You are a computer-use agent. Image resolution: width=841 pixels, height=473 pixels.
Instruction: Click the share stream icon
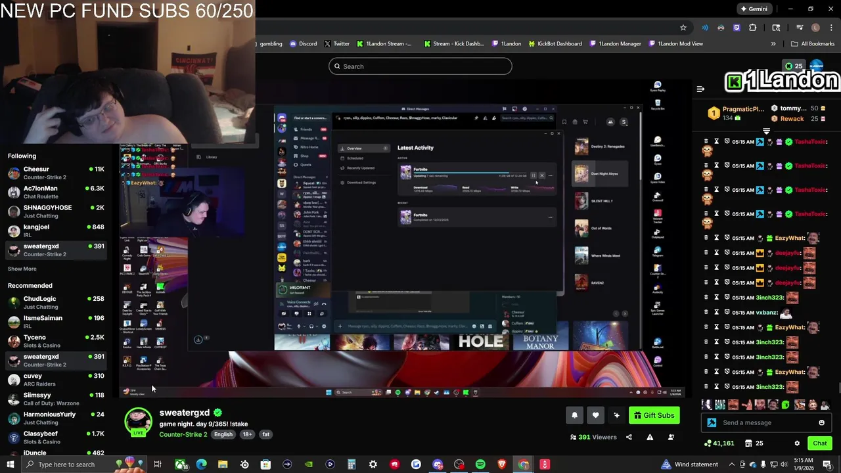629,437
